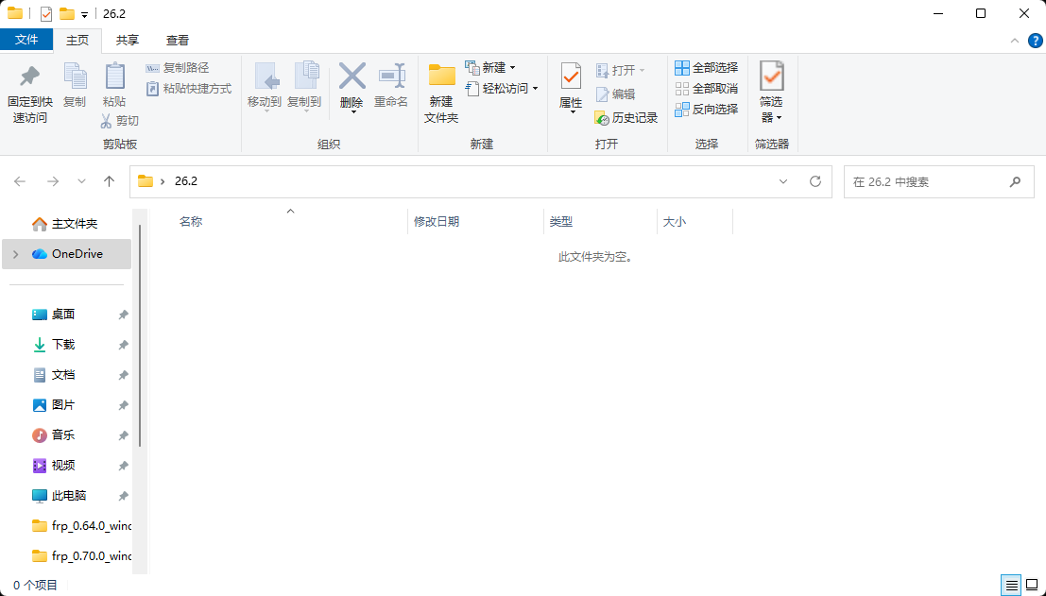The height and width of the screenshot is (596, 1046).
Task: Create a New folder
Action: click(441, 94)
